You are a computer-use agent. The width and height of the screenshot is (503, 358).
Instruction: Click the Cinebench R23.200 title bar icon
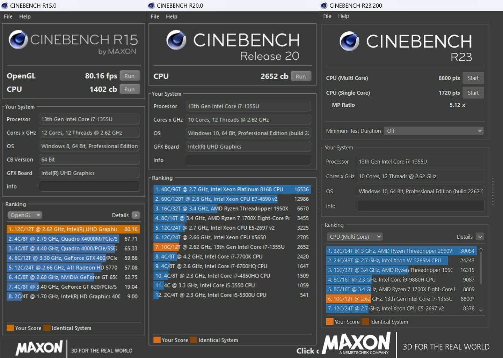324,6
